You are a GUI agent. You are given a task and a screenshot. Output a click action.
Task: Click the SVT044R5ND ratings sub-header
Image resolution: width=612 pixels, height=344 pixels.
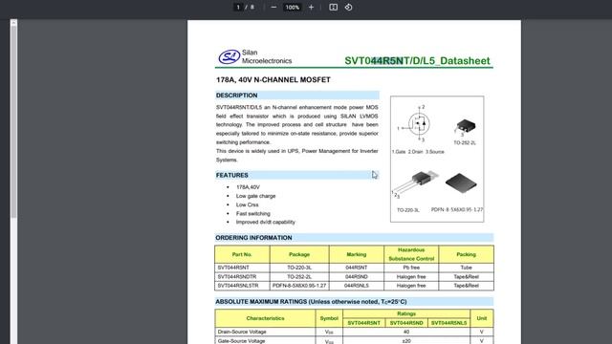pyautogui.click(x=406, y=323)
